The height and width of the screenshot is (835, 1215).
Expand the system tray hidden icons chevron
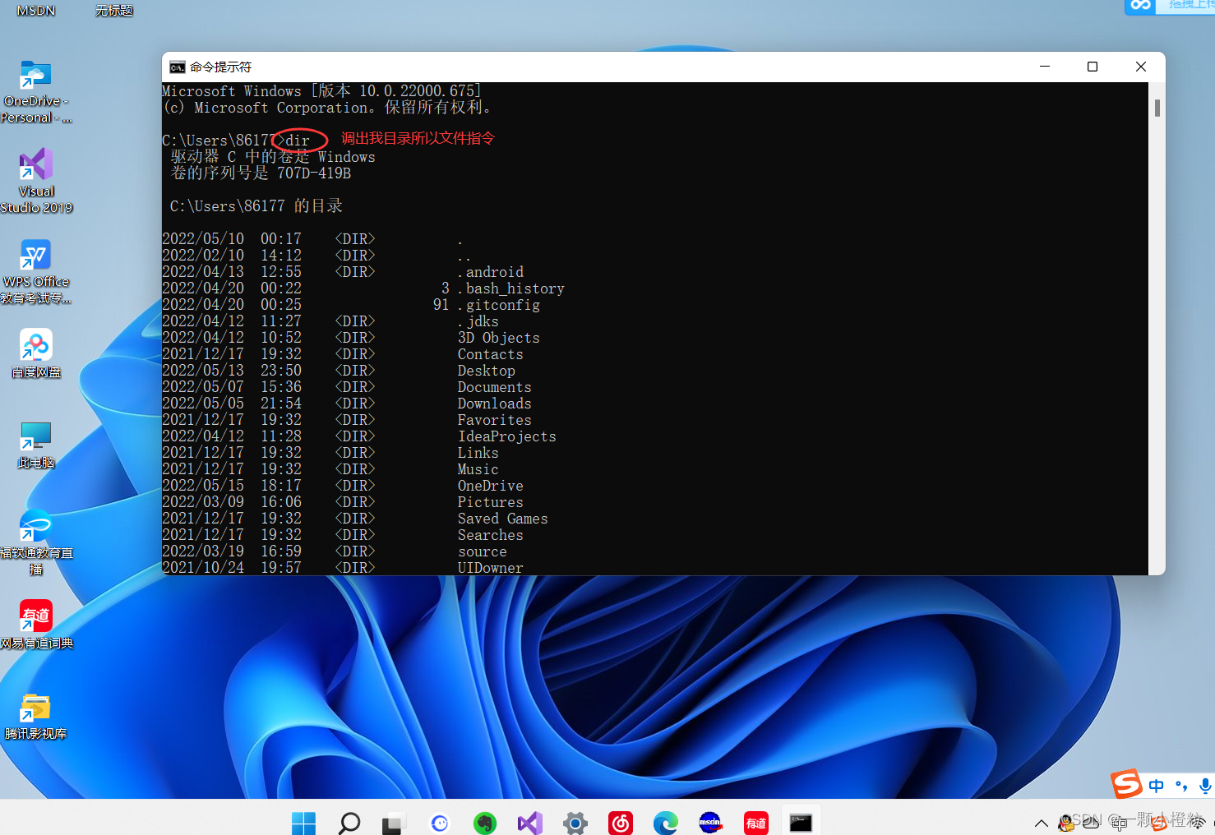[x=1041, y=823]
